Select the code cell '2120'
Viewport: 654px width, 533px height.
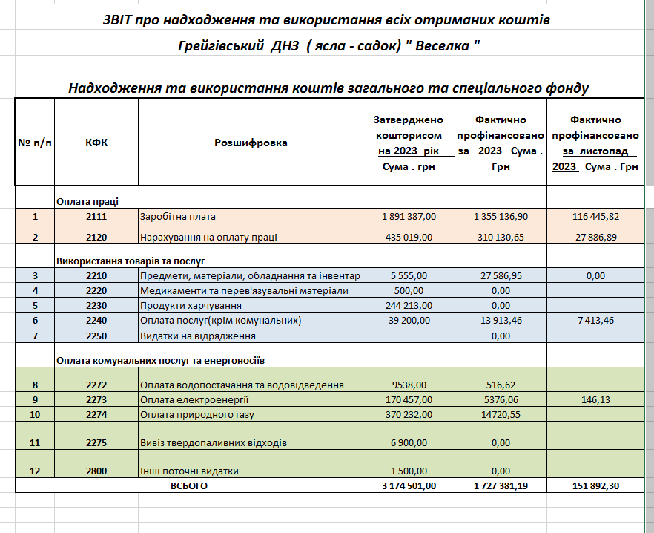pyautogui.click(x=96, y=234)
